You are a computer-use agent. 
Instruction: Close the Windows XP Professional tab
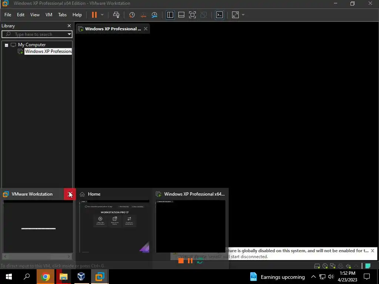pos(145,29)
